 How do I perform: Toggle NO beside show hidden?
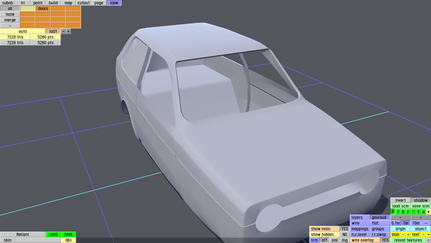coord(345,234)
